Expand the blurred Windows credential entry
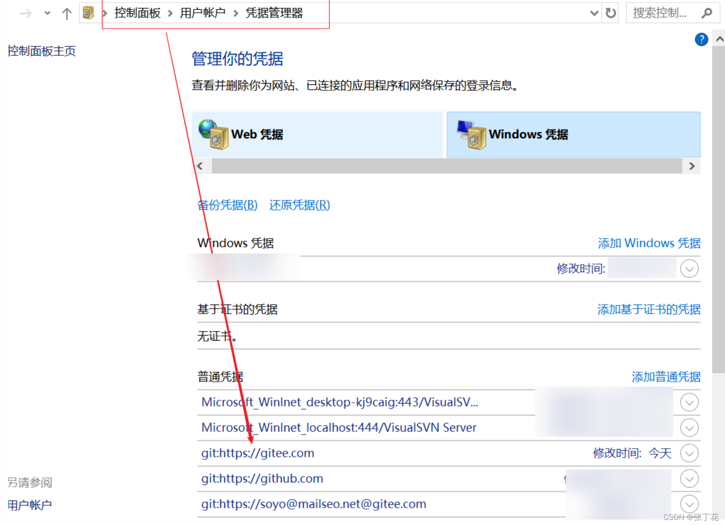 [x=689, y=268]
